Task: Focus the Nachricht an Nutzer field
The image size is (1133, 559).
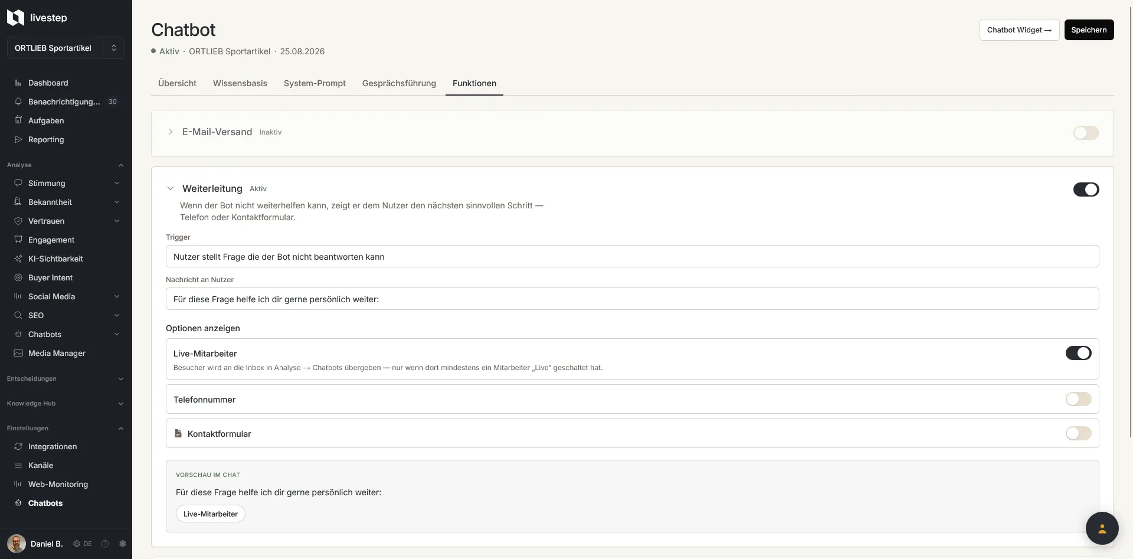Action: 632,299
